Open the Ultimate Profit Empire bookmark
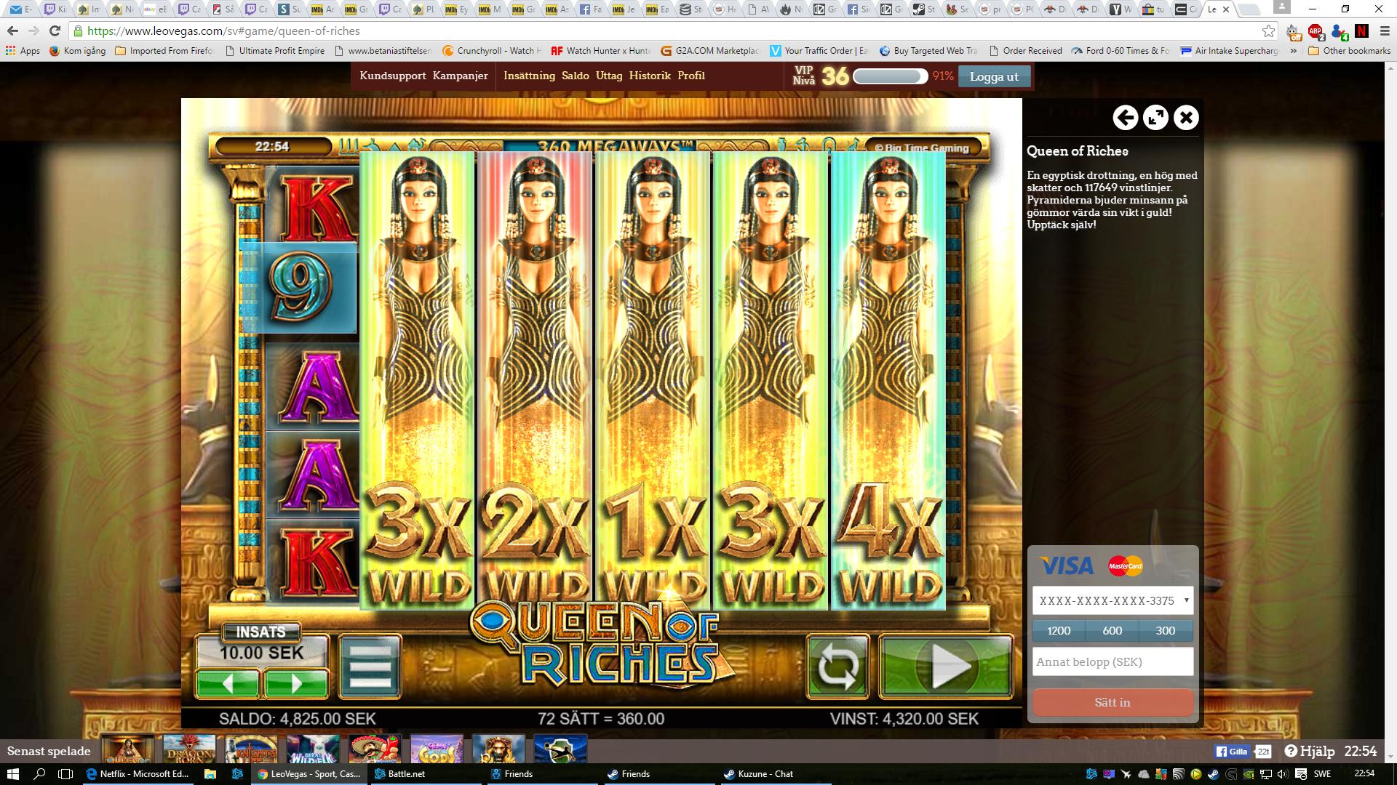This screenshot has width=1397, height=785. tap(275, 51)
